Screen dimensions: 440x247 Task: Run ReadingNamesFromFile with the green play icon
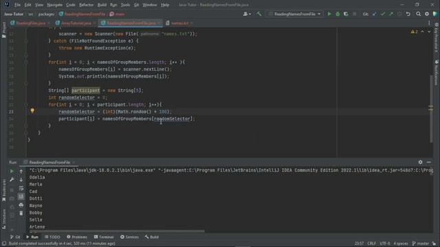click(x=329, y=14)
